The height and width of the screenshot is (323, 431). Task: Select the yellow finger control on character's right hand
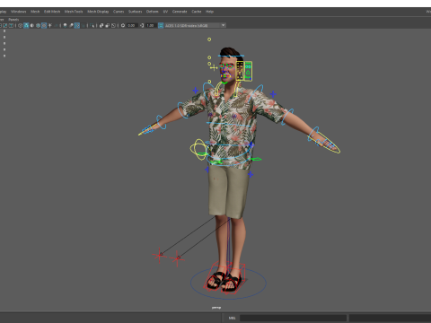click(146, 130)
